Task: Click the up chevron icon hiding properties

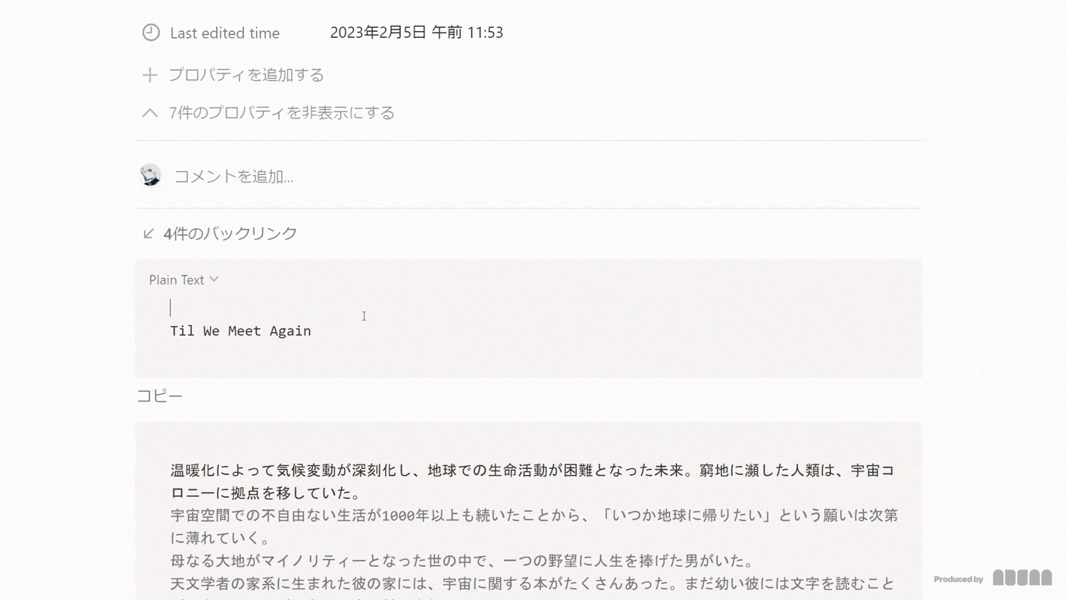Action: [150, 113]
